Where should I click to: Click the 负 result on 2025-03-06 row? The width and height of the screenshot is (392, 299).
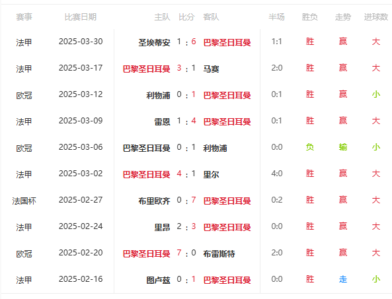pos(310,147)
